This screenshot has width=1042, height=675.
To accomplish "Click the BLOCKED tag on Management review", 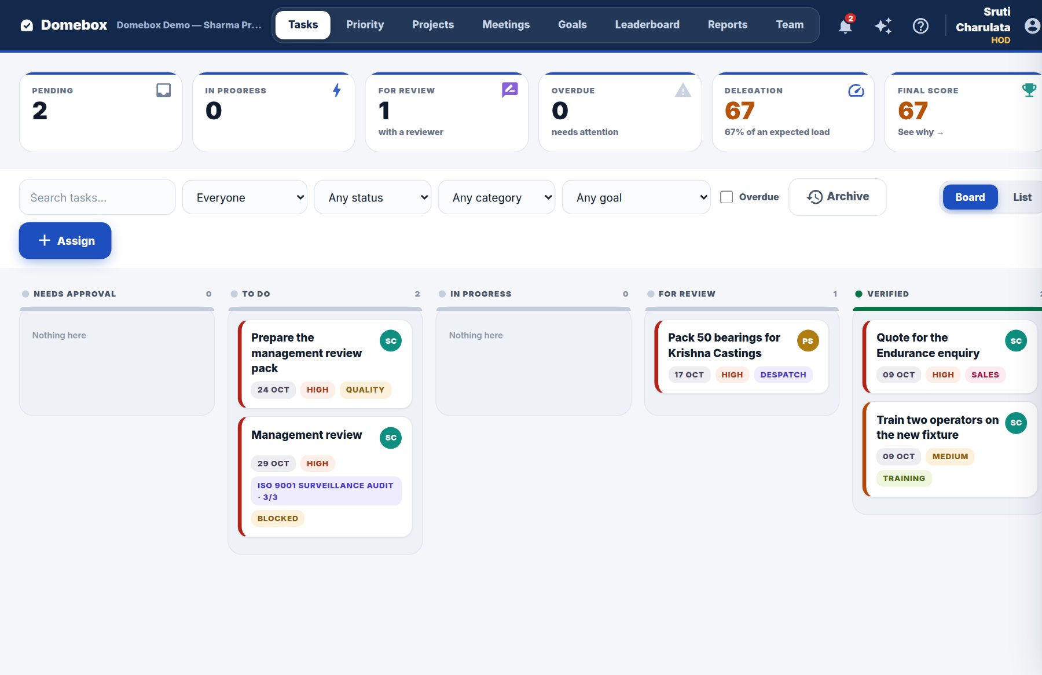I will pyautogui.click(x=278, y=518).
